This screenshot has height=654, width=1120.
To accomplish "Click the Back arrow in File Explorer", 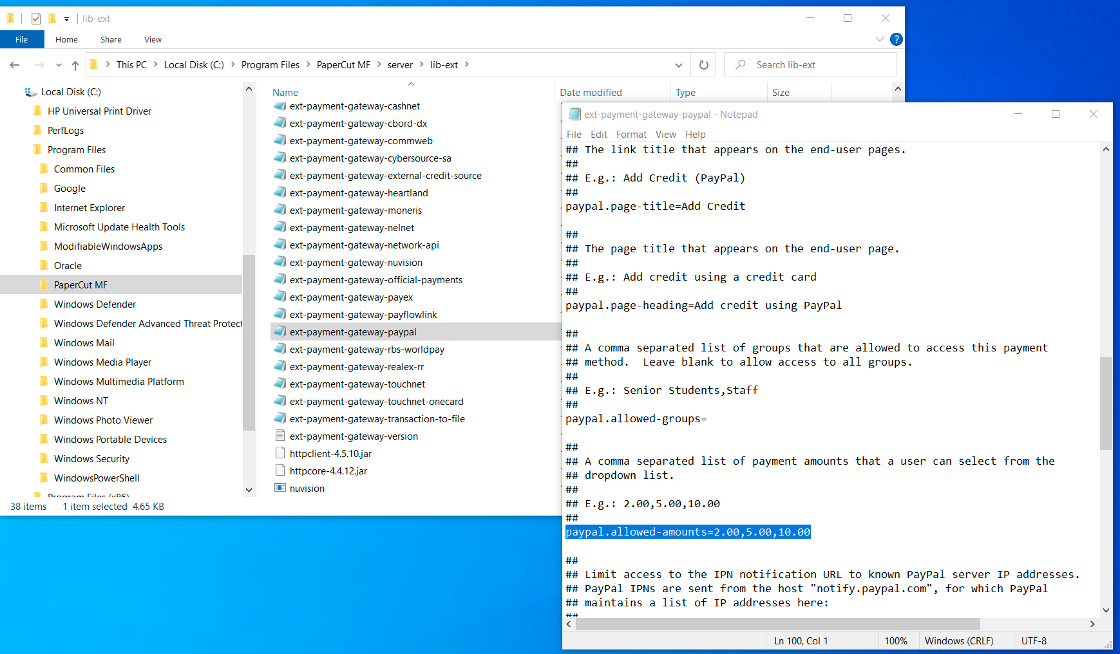I will [15, 65].
